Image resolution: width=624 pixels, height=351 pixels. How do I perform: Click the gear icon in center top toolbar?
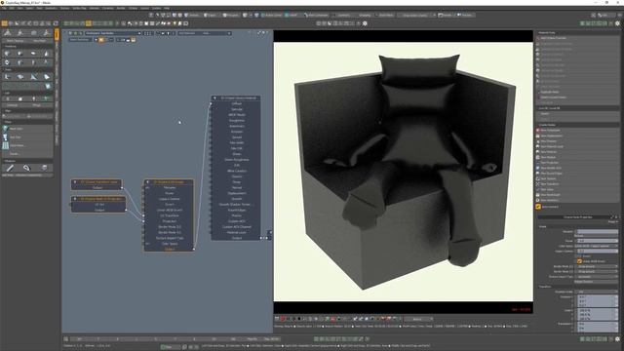365,23
